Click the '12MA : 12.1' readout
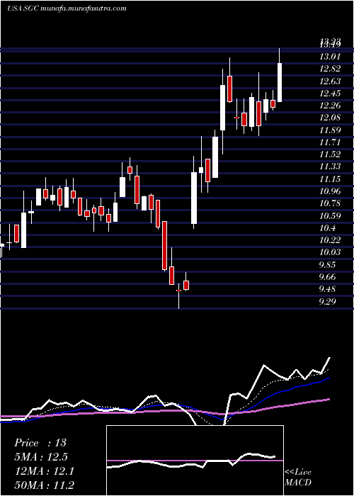This screenshot has height=496, width=354. [x=44, y=471]
